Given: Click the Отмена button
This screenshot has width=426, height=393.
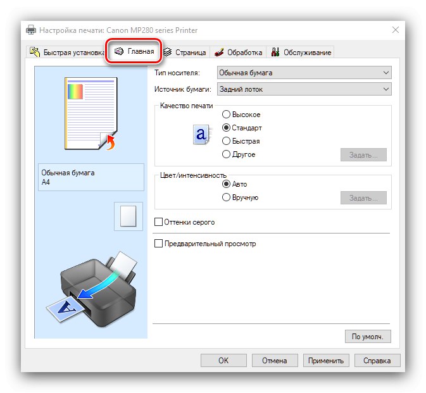Looking at the screenshot, I should [x=275, y=361].
